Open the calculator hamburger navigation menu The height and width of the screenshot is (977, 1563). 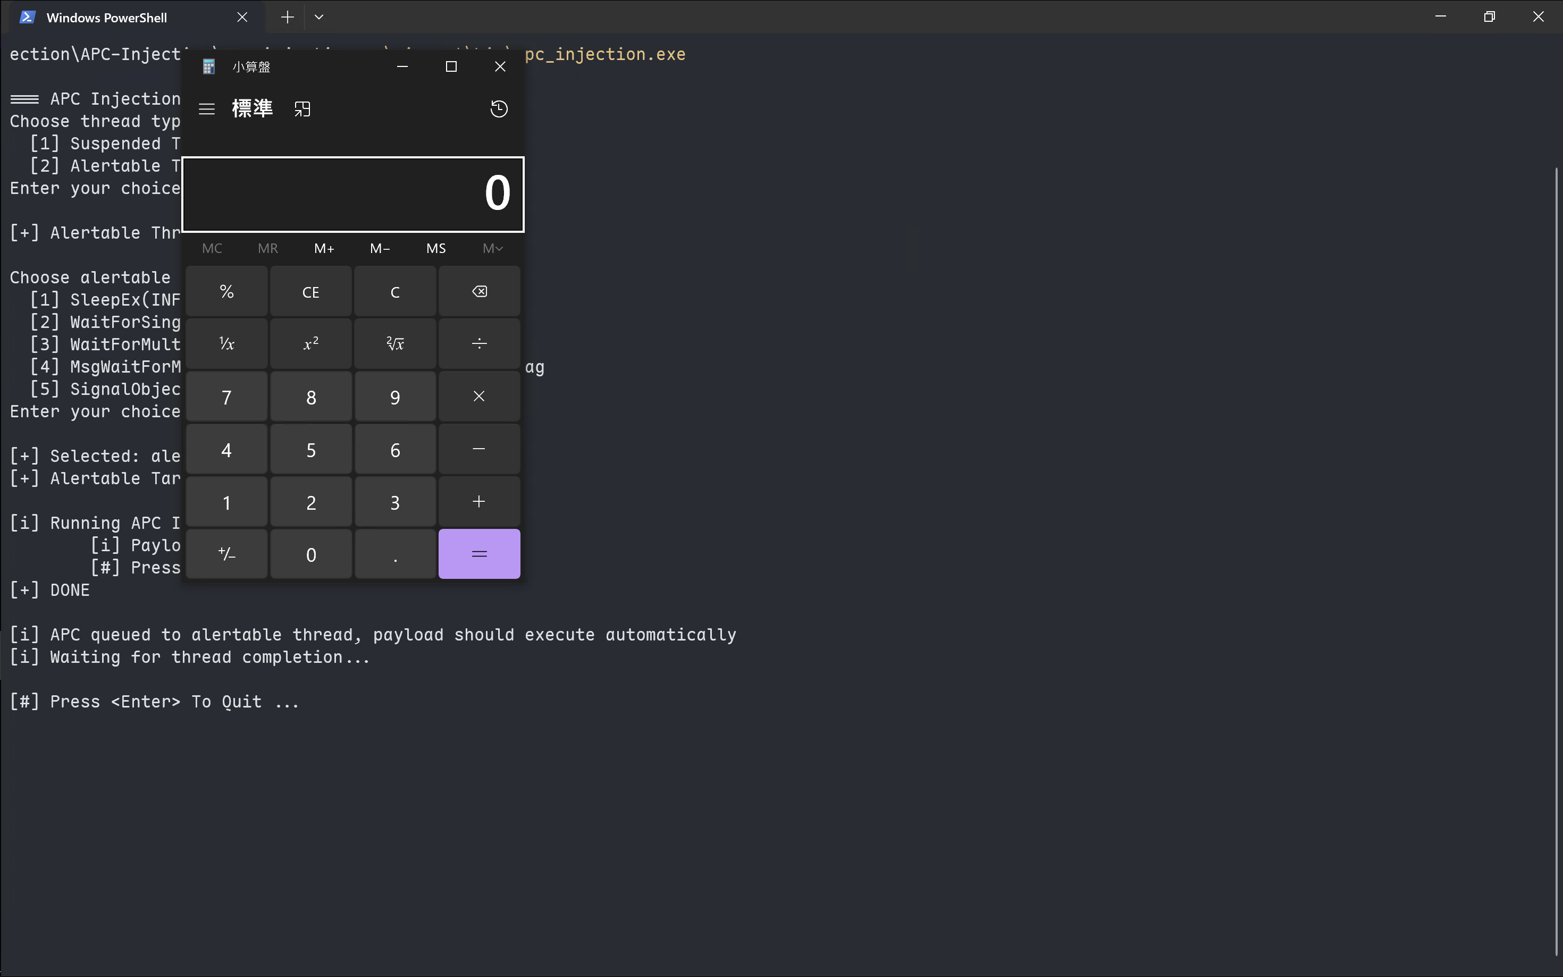[207, 108]
